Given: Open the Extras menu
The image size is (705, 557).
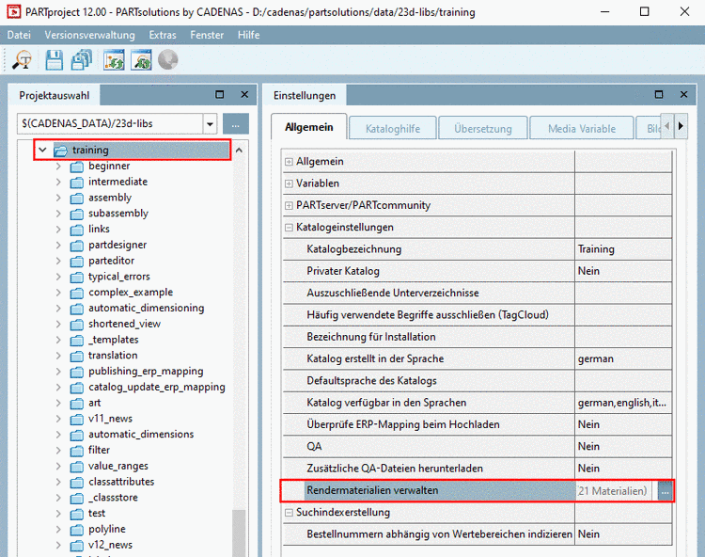Looking at the screenshot, I should point(163,35).
